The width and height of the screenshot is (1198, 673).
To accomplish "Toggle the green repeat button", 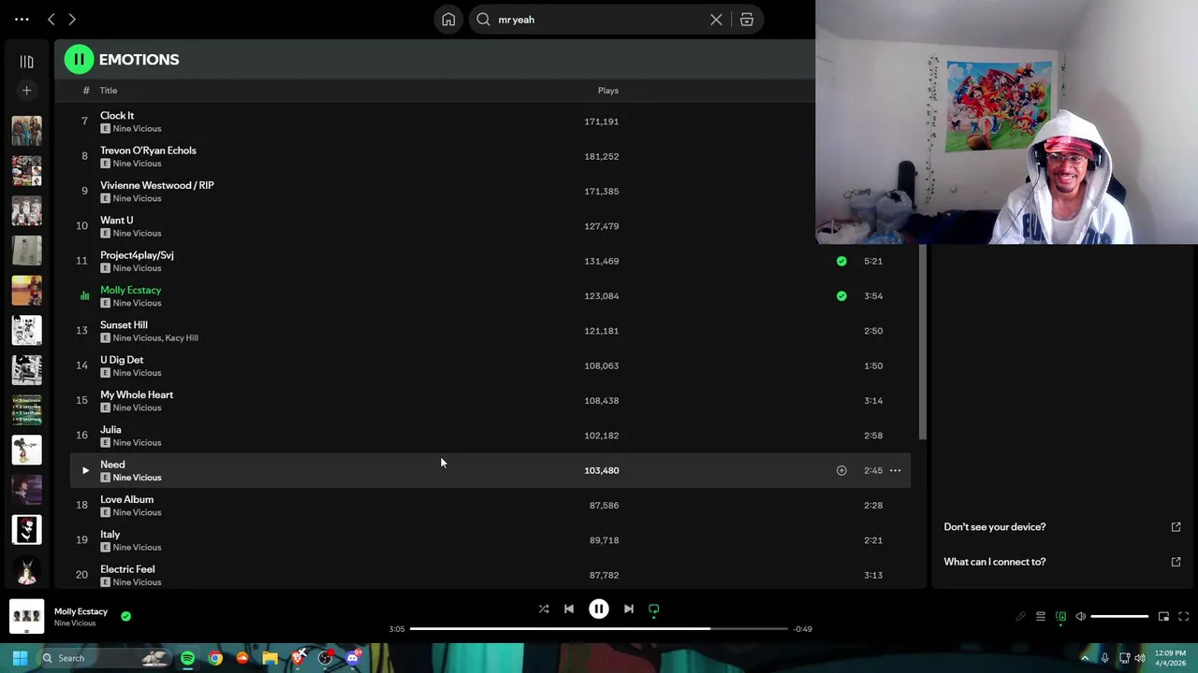I will [x=654, y=609].
